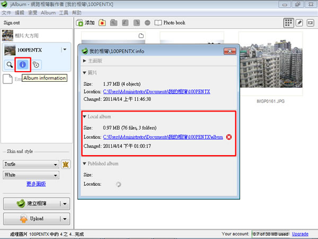Click the grayed-out folder-up toolbar icon
Image resolution: width=318 pixels, height=239 pixels.
[113, 23]
